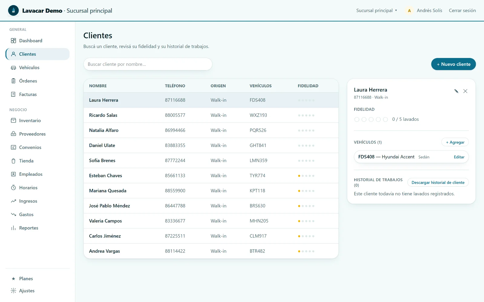Open Tienda shopping bag icon
Image resolution: width=484 pixels, height=302 pixels.
coord(13,161)
